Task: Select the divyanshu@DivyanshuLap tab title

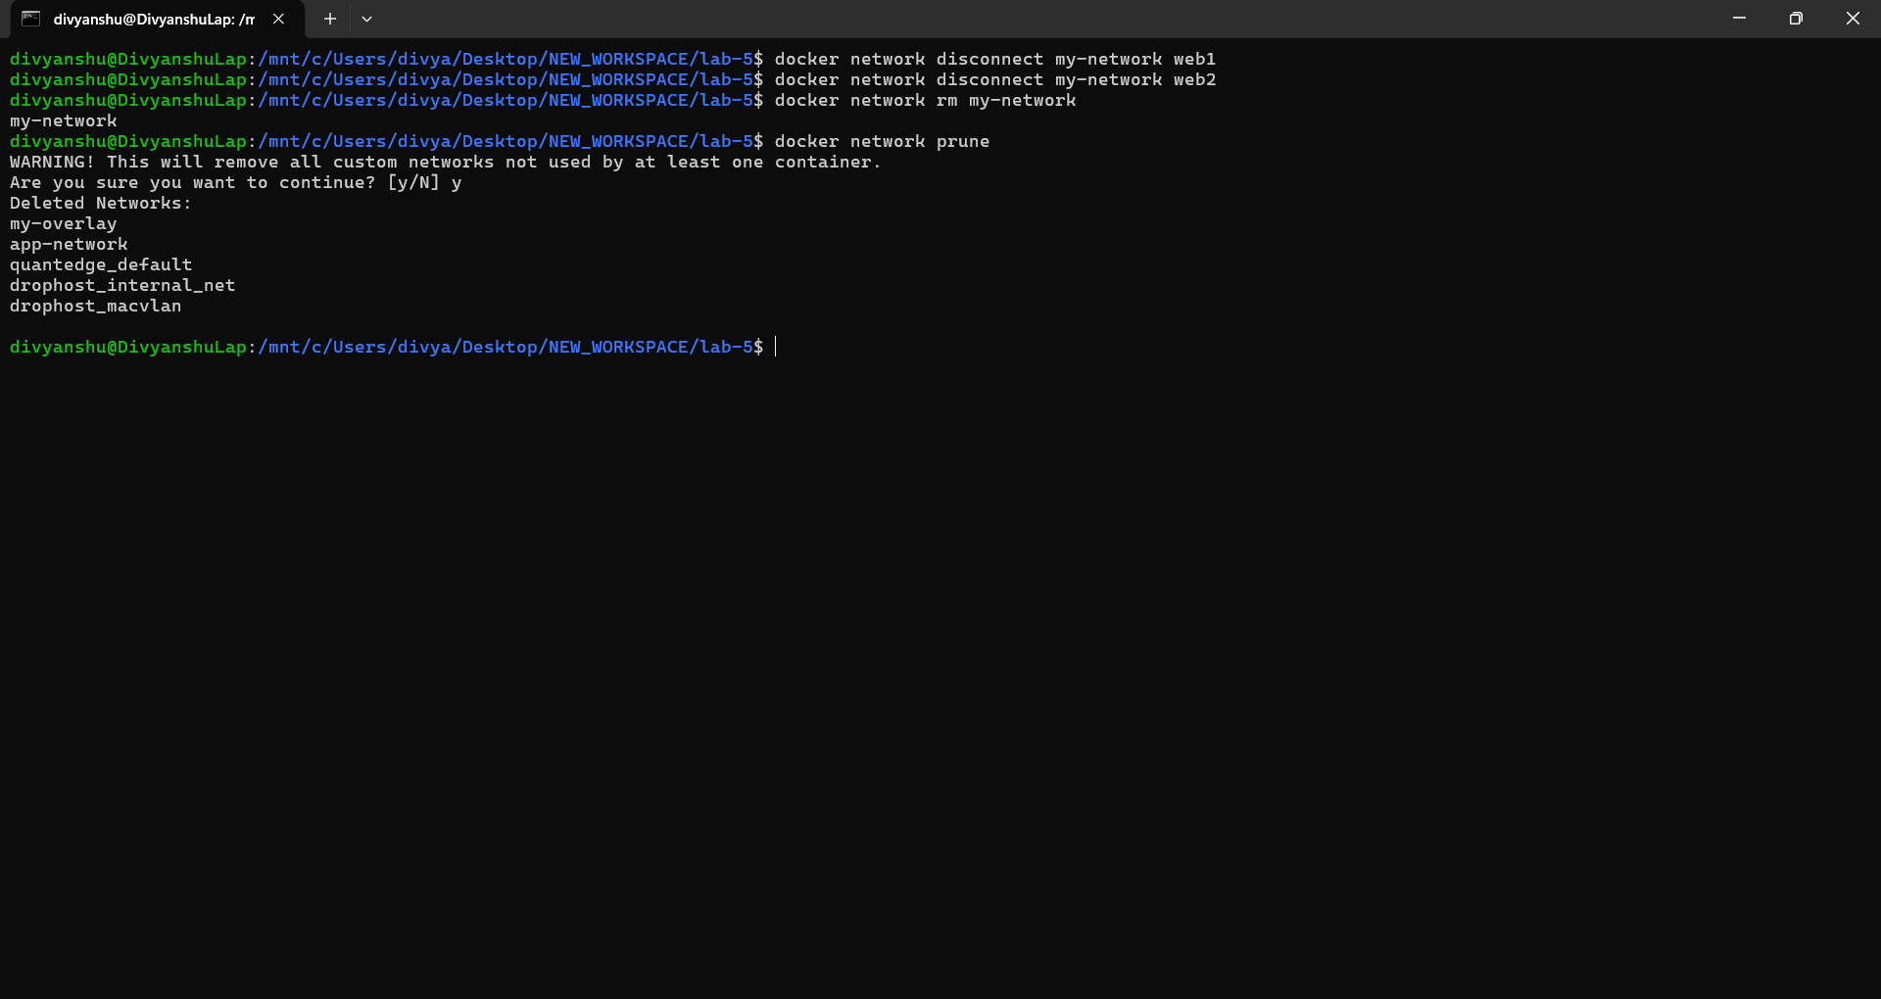Action: [x=154, y=19]
